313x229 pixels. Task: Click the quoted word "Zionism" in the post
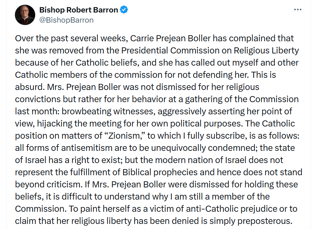[x=125, y=136]
